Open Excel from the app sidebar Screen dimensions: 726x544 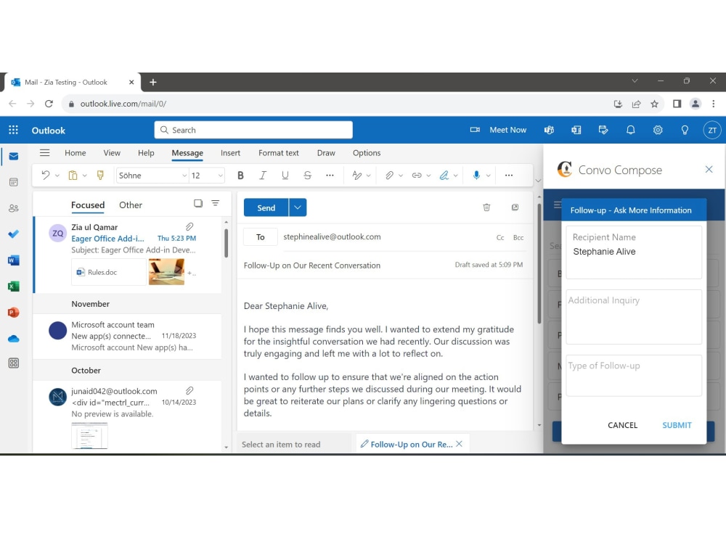coord(13,286)
